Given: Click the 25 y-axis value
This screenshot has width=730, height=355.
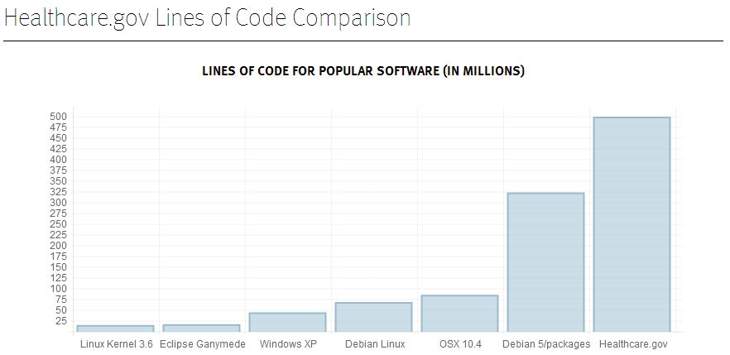Looking at the screenshot, I should (62, 321).
